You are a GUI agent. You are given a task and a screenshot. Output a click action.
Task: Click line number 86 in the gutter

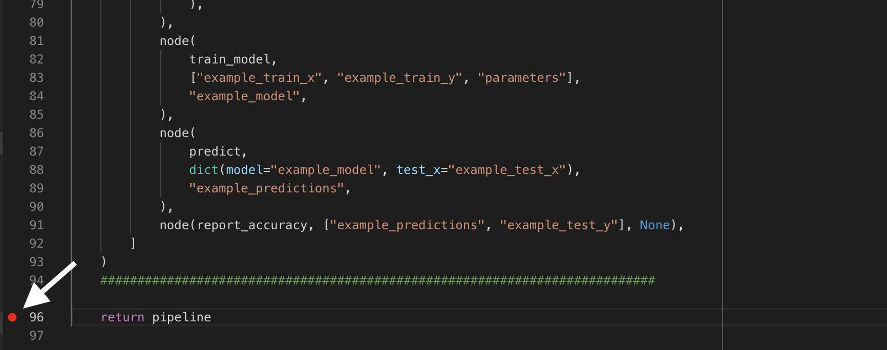[36, 133]
